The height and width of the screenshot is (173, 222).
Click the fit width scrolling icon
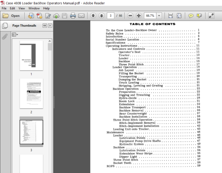(171, 15)
